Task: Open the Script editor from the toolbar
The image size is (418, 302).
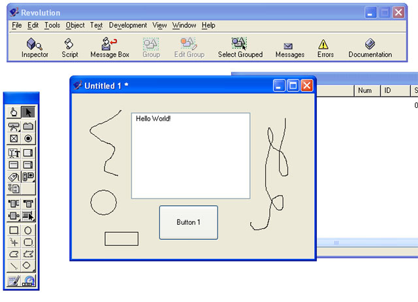Action: [70, 48]
